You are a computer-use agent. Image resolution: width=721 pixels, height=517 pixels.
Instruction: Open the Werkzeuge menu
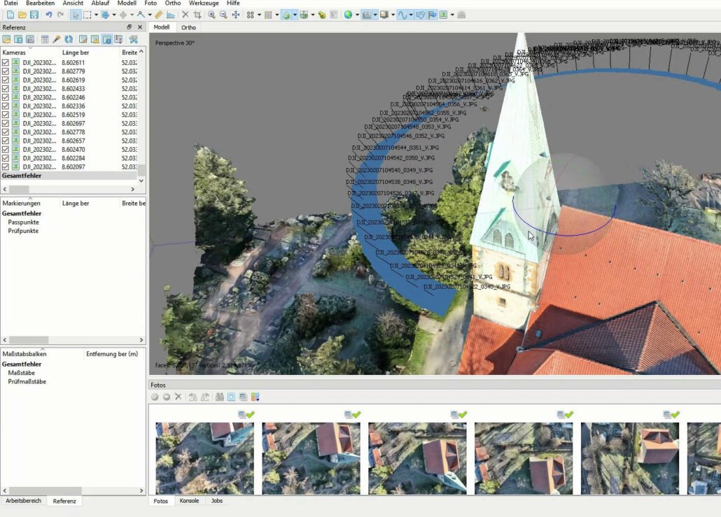point(203,3)
